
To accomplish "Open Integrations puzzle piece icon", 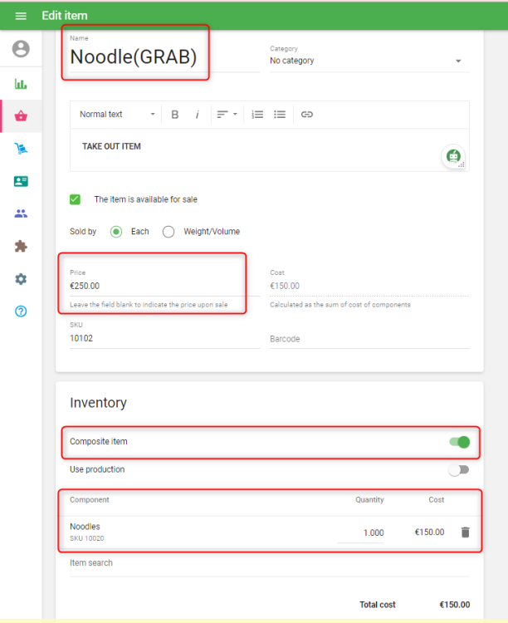I will 21,246.
